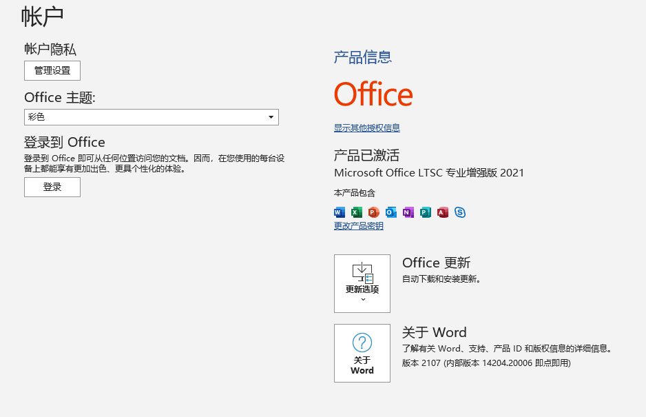The height and width of the screenshot is (417, 646).
Task: Click the Excel app icon
Action: [357, 212]
